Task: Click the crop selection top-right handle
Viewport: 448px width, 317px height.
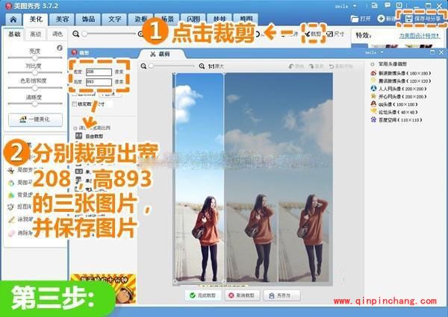Action: click(x=224, y=74)
